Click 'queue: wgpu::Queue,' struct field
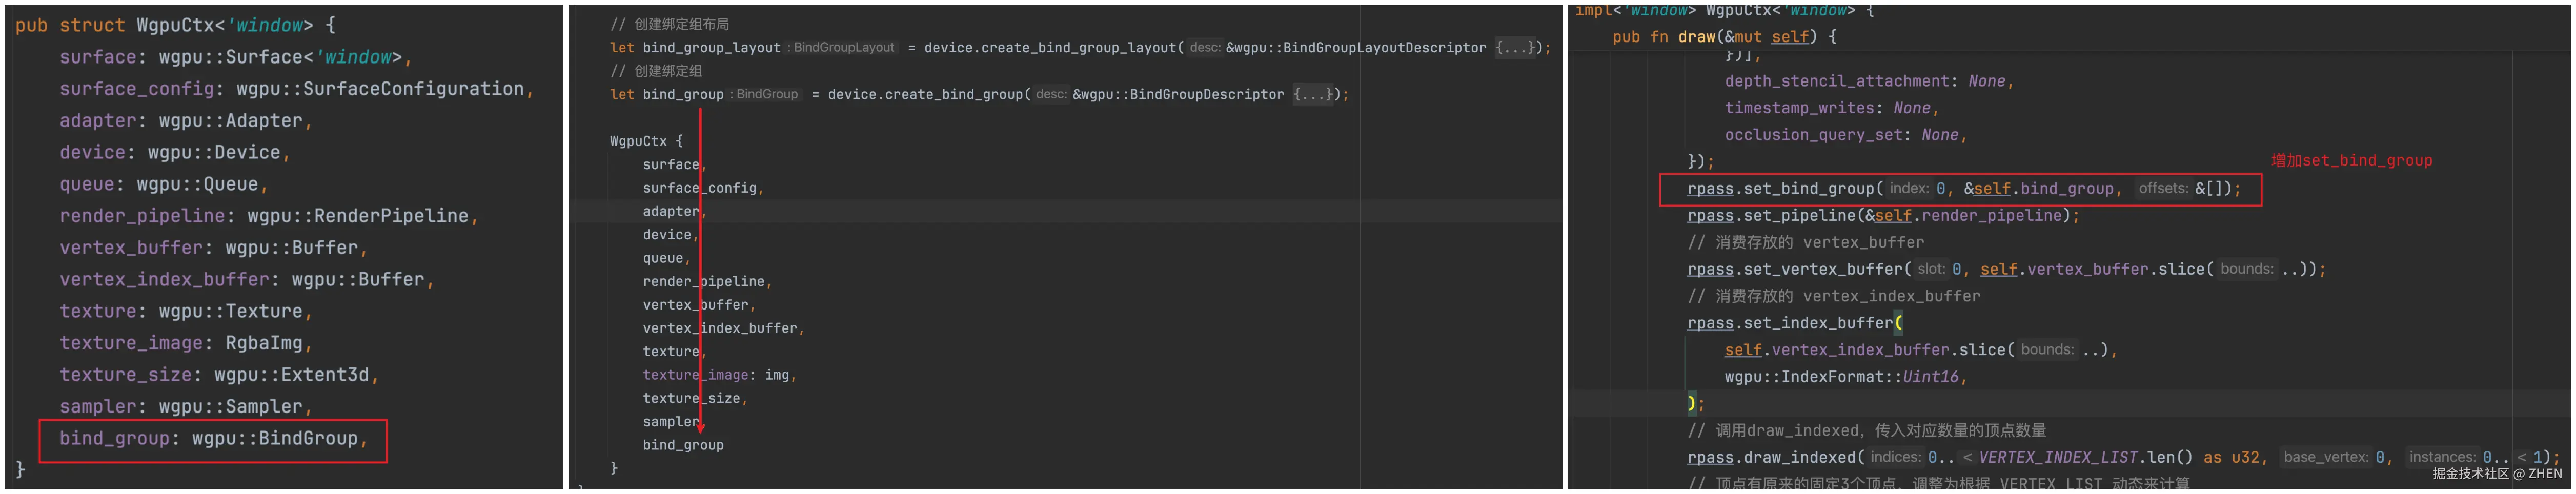This screenshot has height=494, width=2576. [x=163, y=185]
